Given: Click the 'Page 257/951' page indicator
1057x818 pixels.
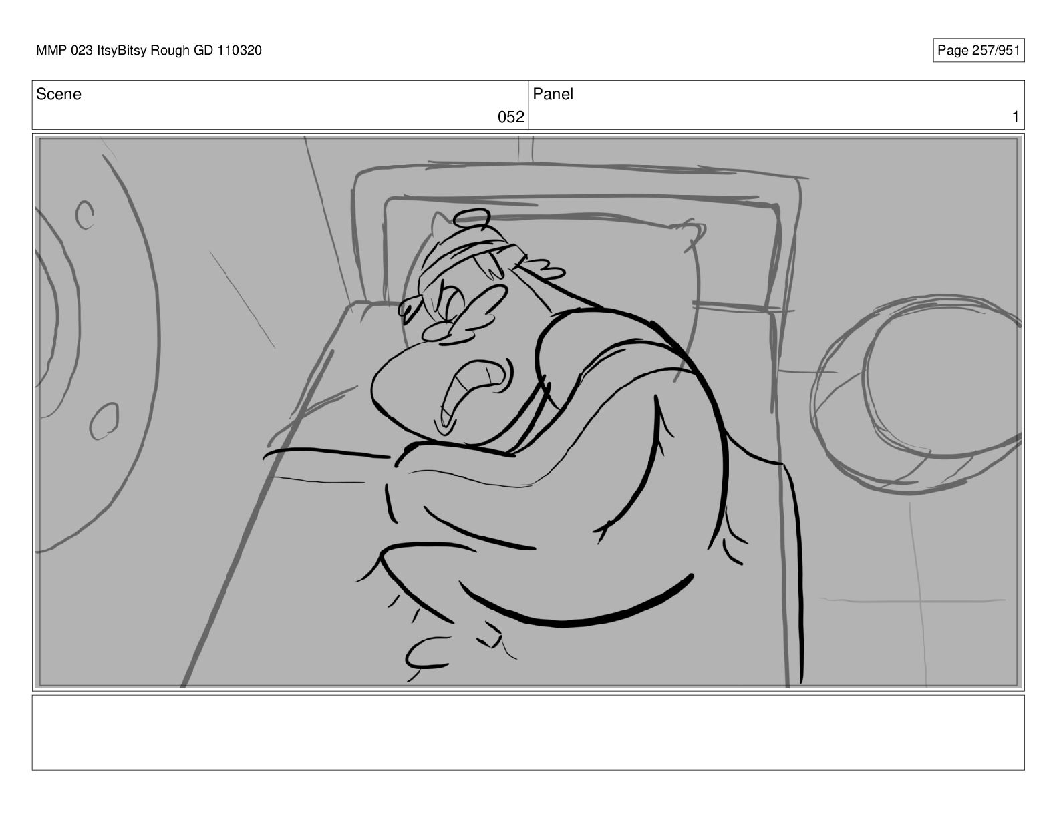Looking at the screenshot, I should [978, 51].
